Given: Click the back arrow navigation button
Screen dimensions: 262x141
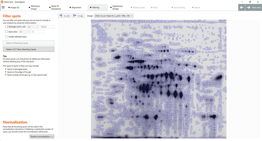Looking at the screenshot, I should pos(242,7).
